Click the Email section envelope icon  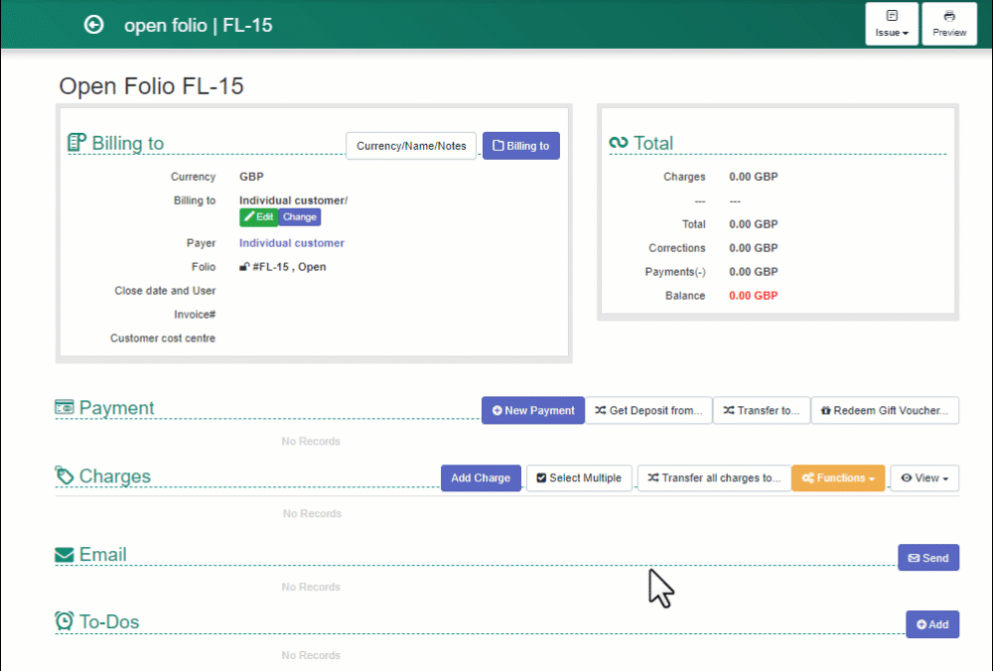66,554
